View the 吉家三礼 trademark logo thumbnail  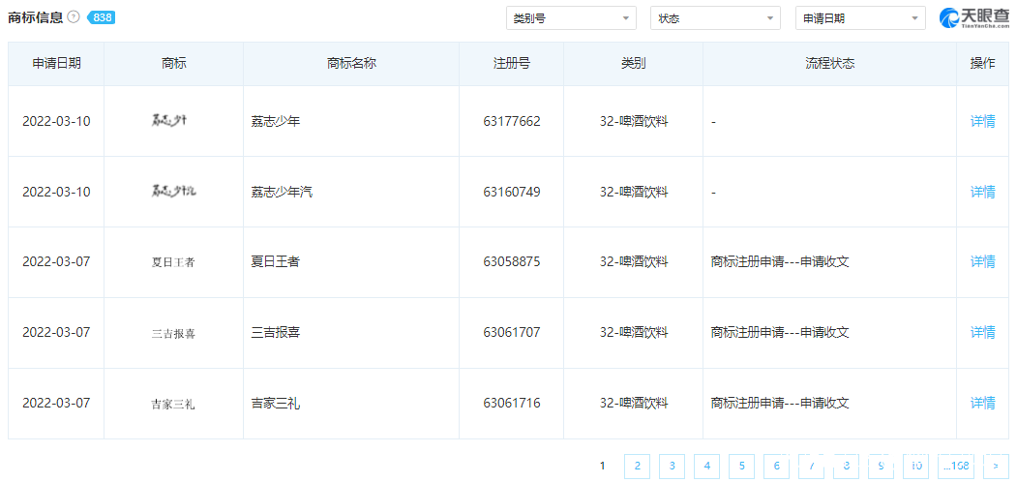click(174, 404)
